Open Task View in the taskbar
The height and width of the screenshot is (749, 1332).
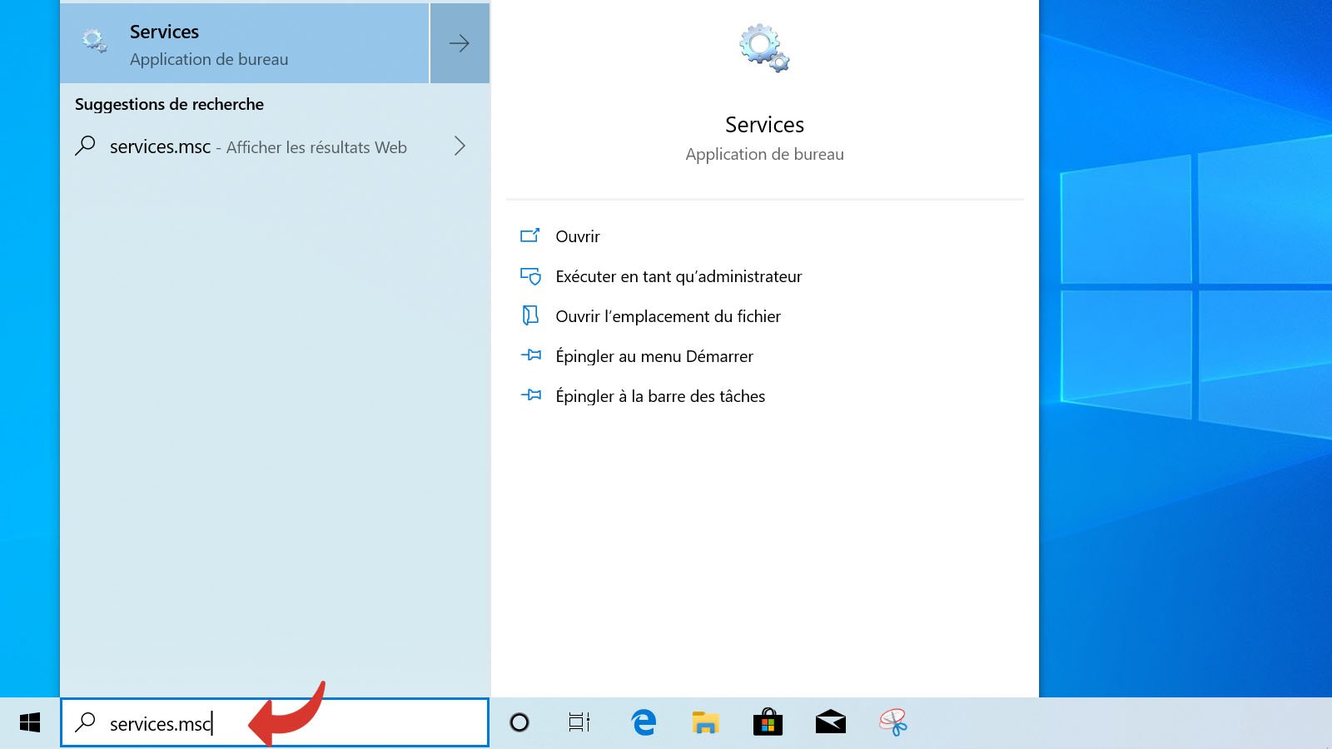point(579,722)
